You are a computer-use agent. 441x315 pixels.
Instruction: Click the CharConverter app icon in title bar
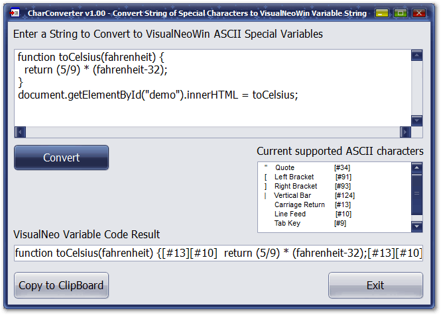tap(15, 13)
